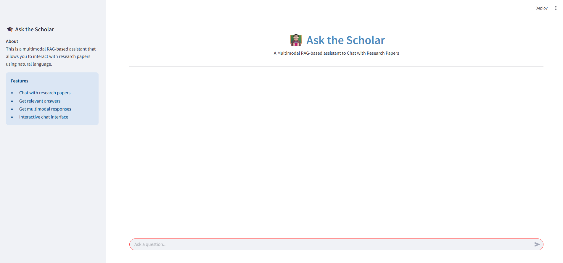Click the divider line under the header

(336, 67)
